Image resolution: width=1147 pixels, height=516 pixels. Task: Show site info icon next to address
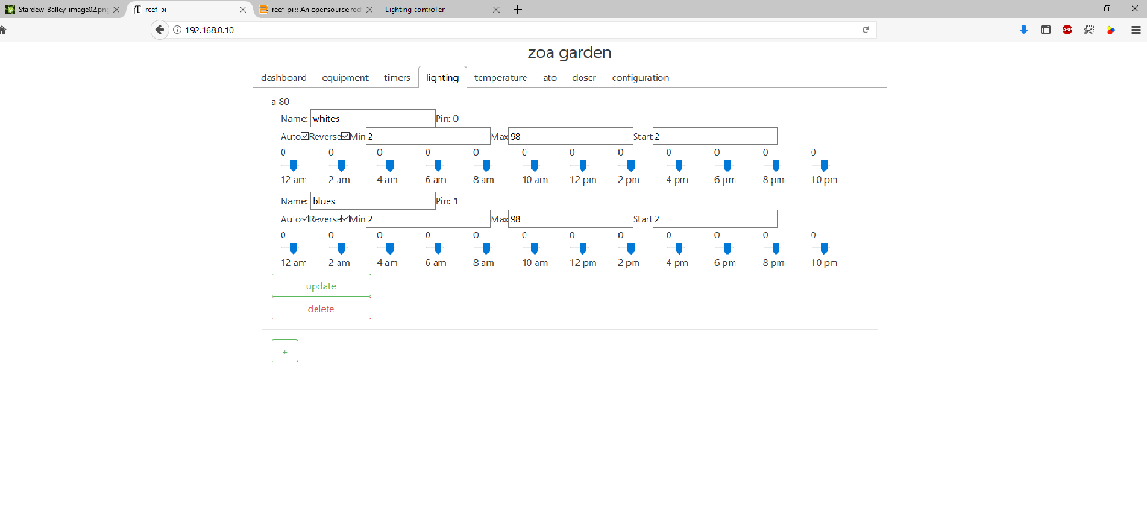tap(177, 30)
